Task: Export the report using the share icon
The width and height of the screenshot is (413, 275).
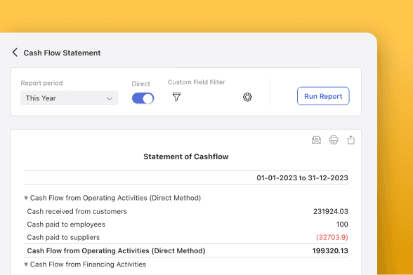Action: point(351,140)
